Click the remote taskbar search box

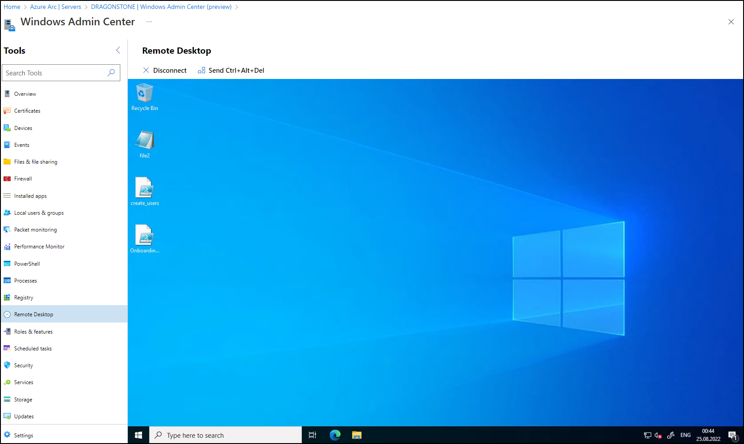(x=226, y=435)
